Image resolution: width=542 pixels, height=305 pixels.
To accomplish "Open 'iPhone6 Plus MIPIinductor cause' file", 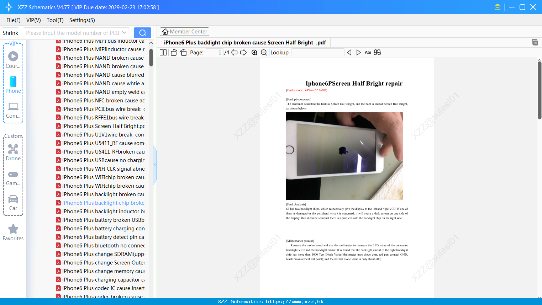I will click(100, 49).
